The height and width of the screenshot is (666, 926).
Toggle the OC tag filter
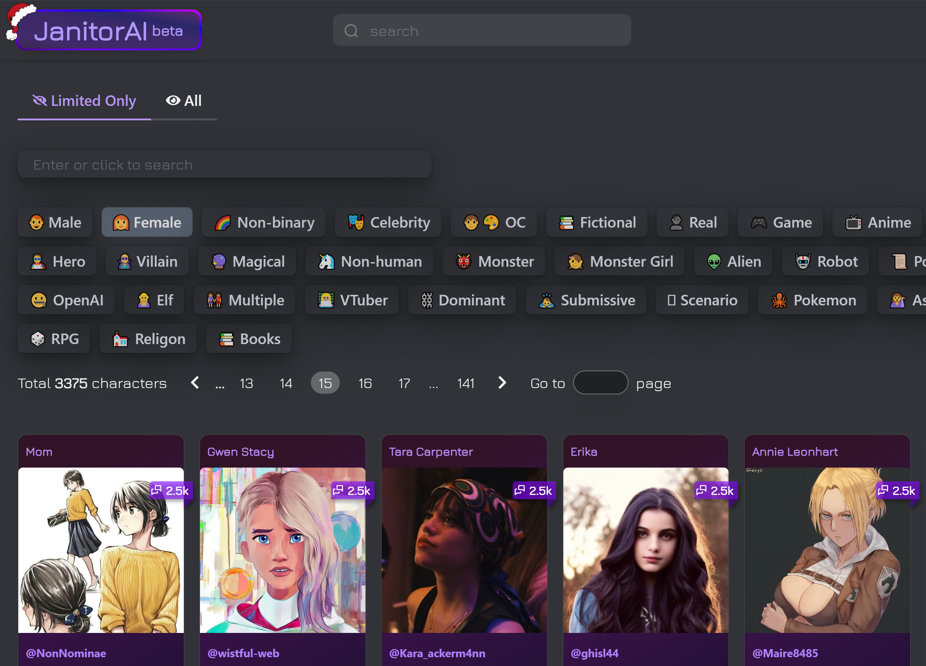coord(494,222)
